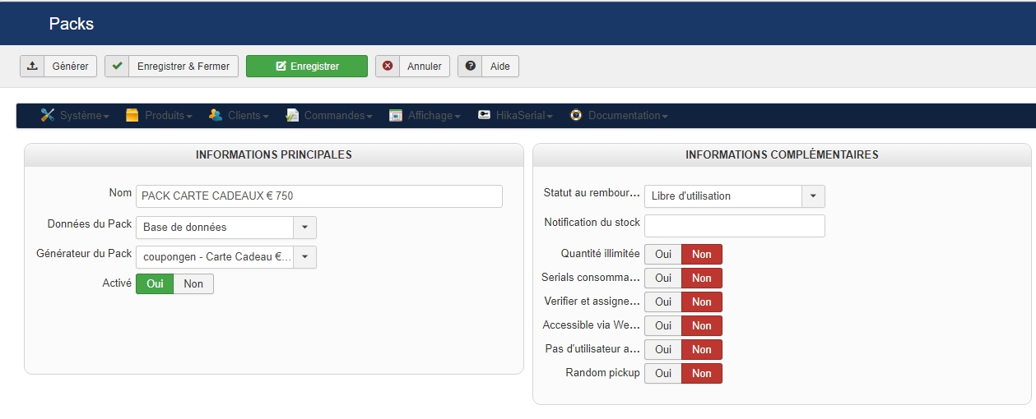The width and height of the screenshot is (1036, 419).
Task: Click the Notification du stock input field
Action: (x=735, y=226)
